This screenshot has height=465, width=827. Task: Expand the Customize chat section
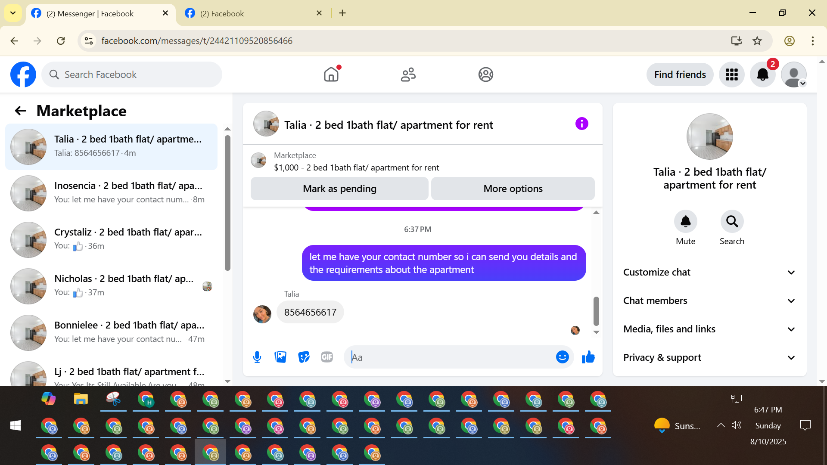pos(709,272)
